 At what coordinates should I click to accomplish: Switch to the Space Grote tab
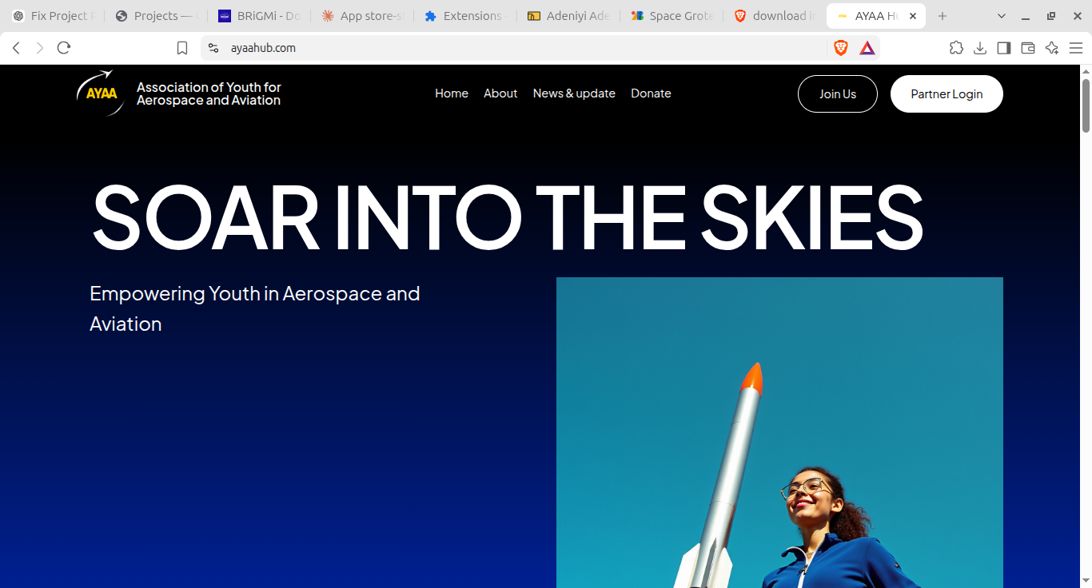click(x=672, y=16)
